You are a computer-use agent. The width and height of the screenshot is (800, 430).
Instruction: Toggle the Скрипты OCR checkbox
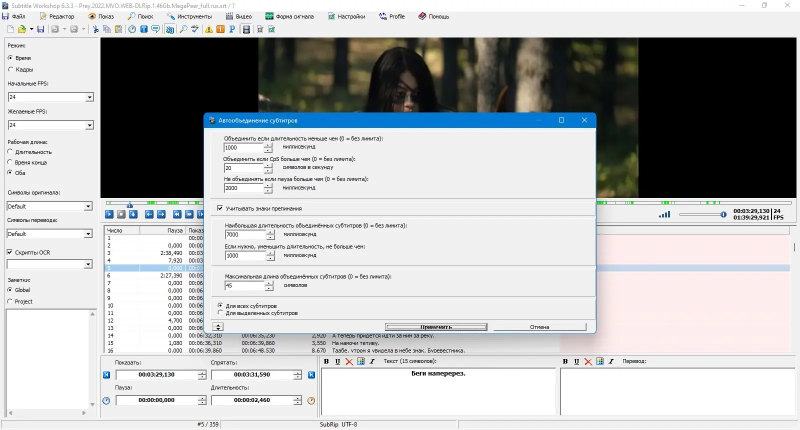9,252
